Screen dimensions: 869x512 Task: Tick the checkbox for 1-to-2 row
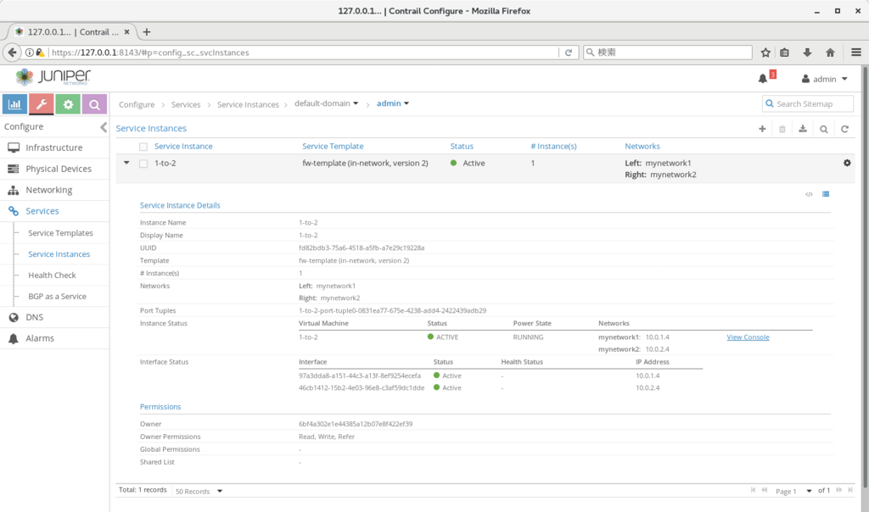coord(143,164)
